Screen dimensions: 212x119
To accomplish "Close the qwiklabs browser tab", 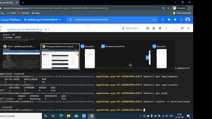I will (x=17, y=3).
